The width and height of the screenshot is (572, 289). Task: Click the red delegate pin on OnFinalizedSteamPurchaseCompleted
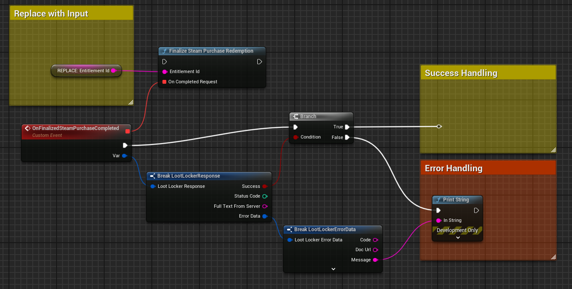tap(127, 131)
